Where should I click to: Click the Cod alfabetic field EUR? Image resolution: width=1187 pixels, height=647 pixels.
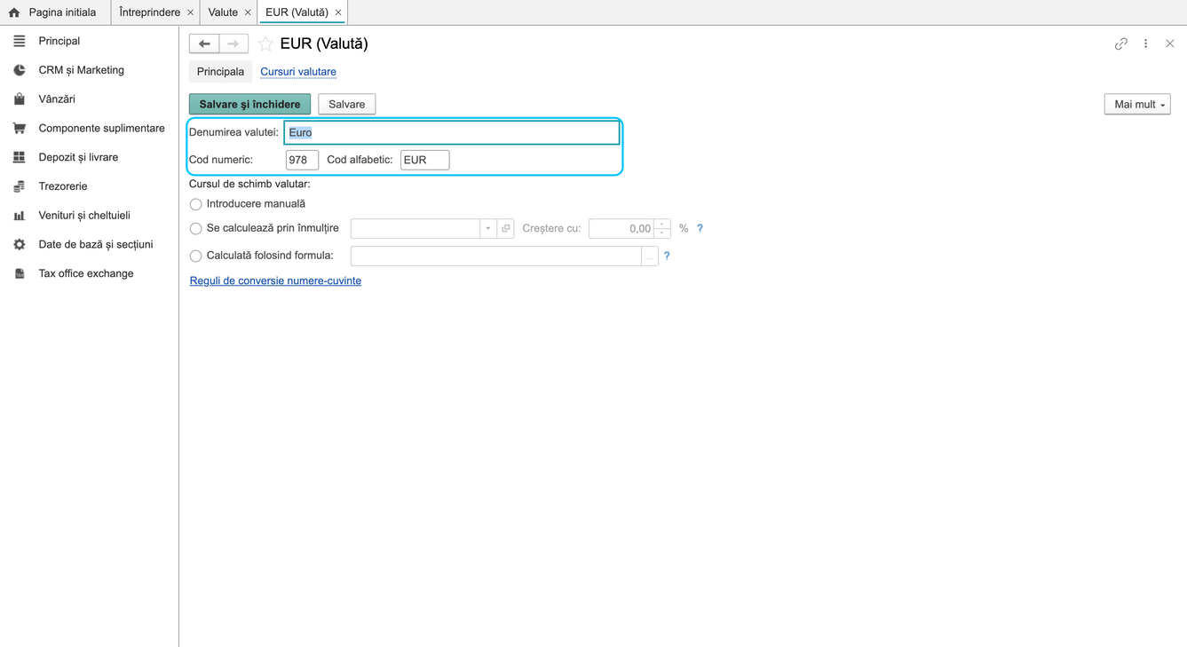tap(424, 161)
